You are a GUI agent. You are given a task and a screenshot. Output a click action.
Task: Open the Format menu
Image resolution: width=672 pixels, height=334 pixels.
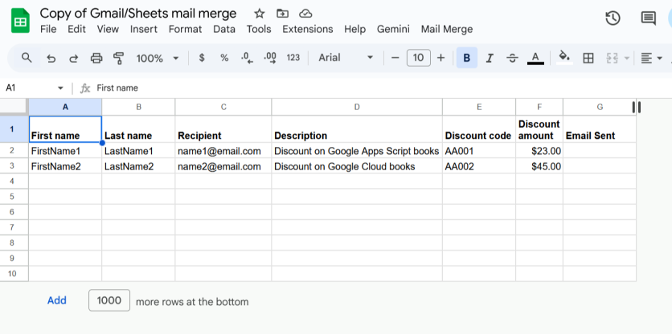coord(185,29)
